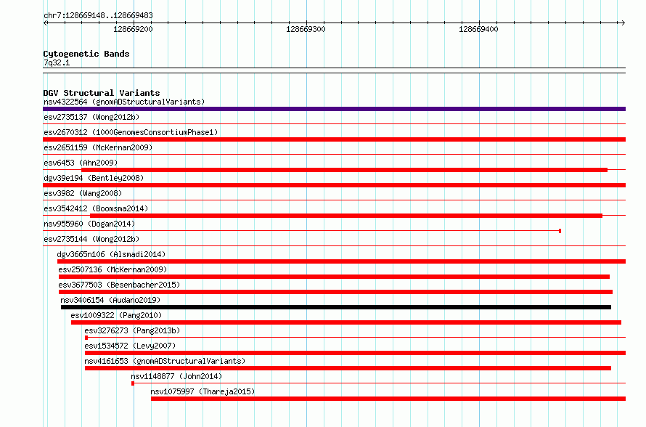Click esv3276273 small red start marker

coord(86,338)
